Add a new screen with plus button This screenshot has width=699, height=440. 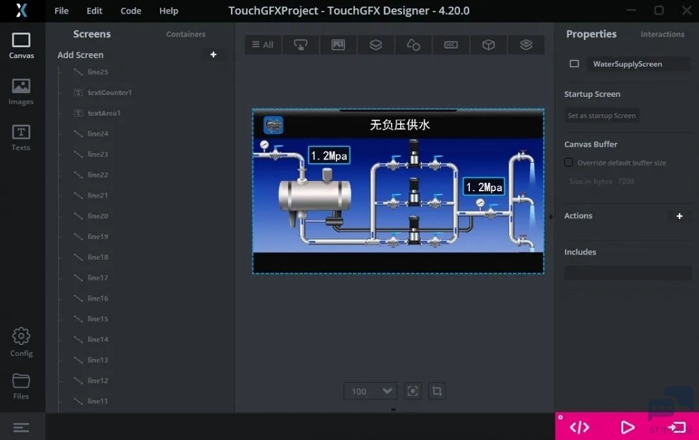click(214, 55)
